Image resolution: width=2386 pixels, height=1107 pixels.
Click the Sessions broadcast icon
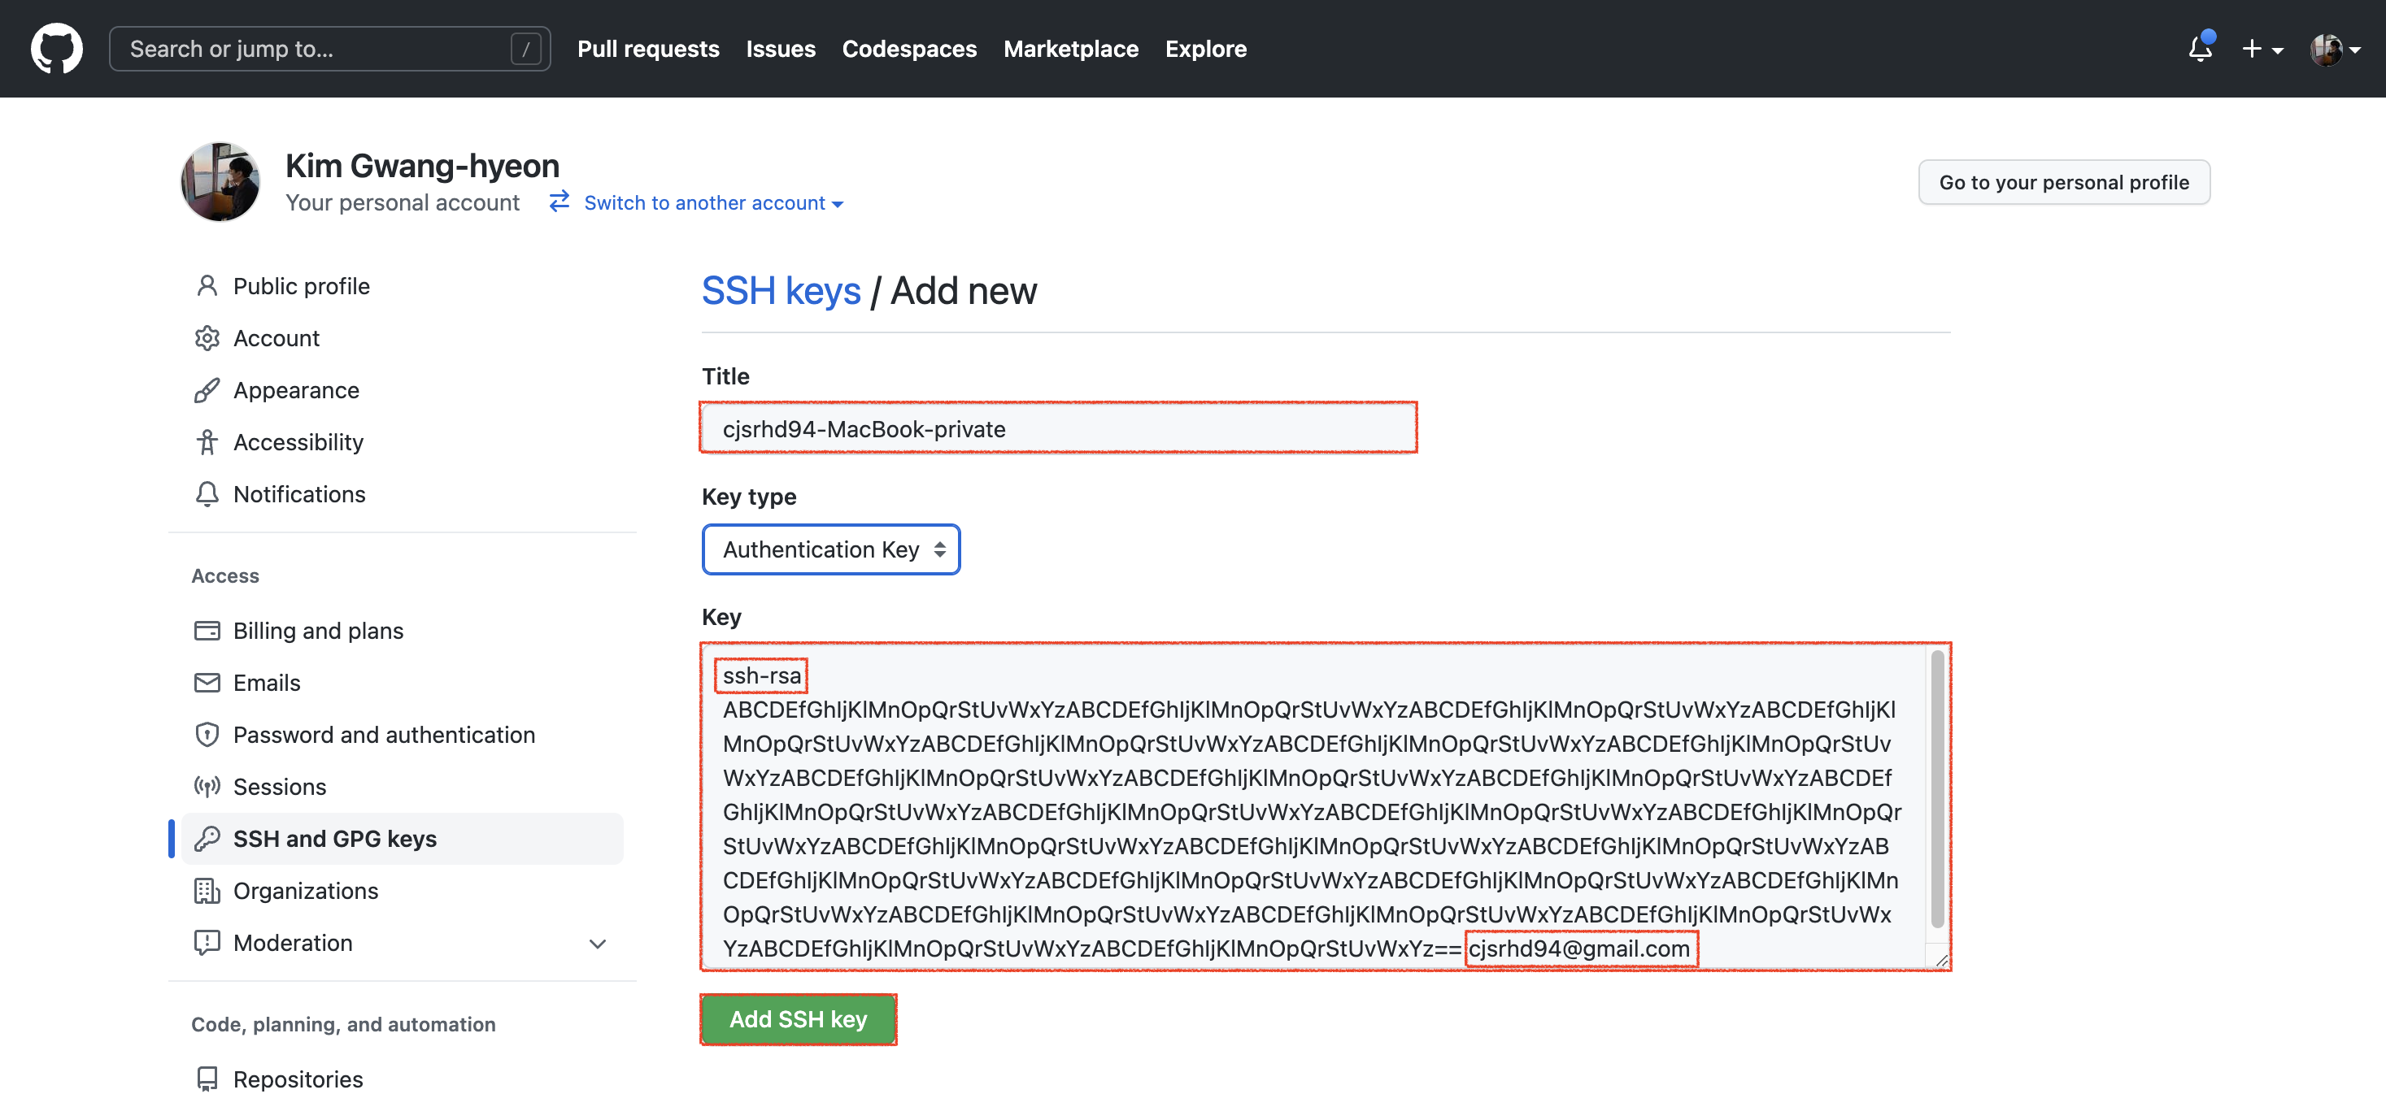point(207,787)
